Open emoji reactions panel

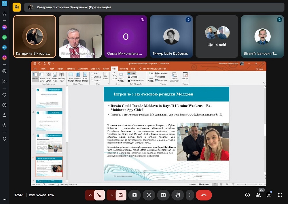tap(149, 195)
